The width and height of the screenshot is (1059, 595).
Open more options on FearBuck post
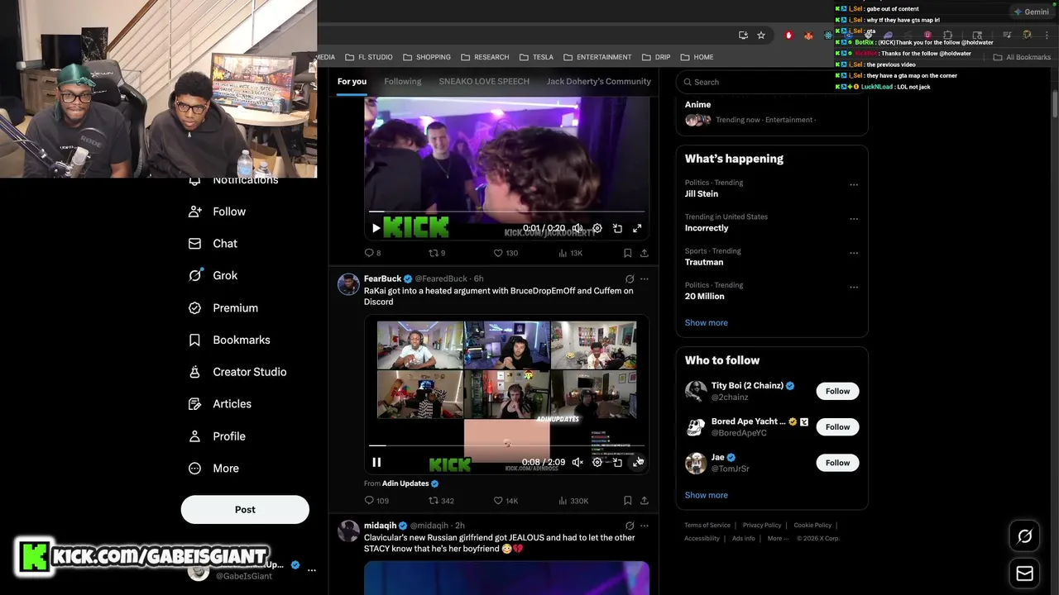645,279
